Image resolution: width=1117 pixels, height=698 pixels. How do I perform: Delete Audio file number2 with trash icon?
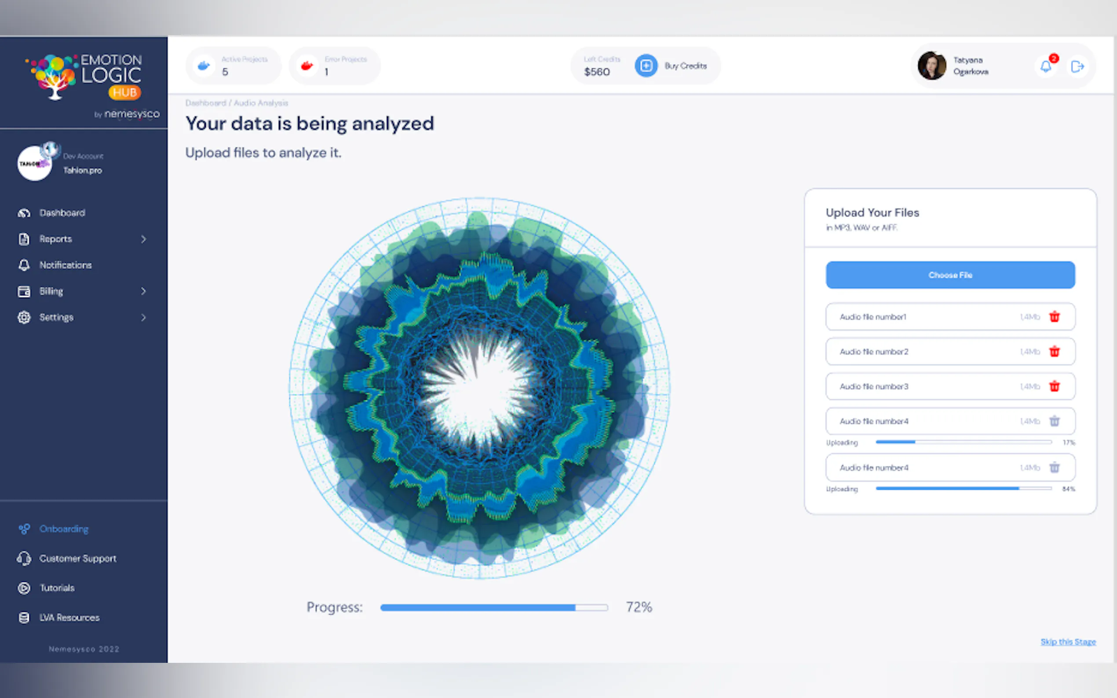pyautogui.click(x=1054, y=351)
